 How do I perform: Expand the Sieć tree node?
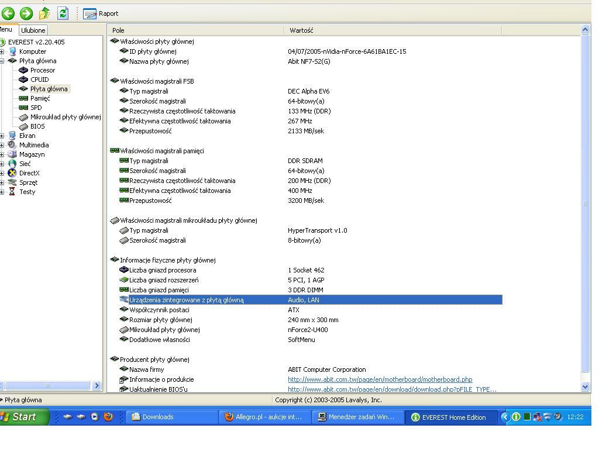(x=2, y=164)
